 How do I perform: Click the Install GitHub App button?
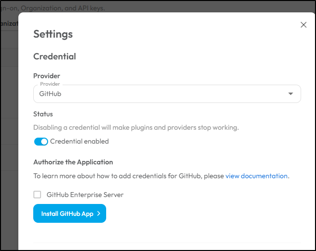click(x=70, y=213)
